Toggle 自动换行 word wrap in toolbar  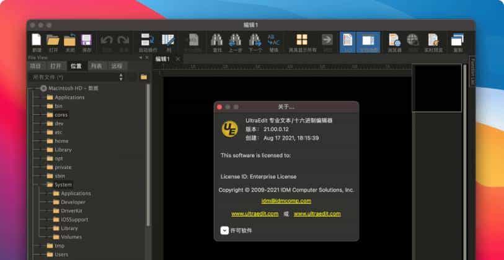[x=148, y=40]
